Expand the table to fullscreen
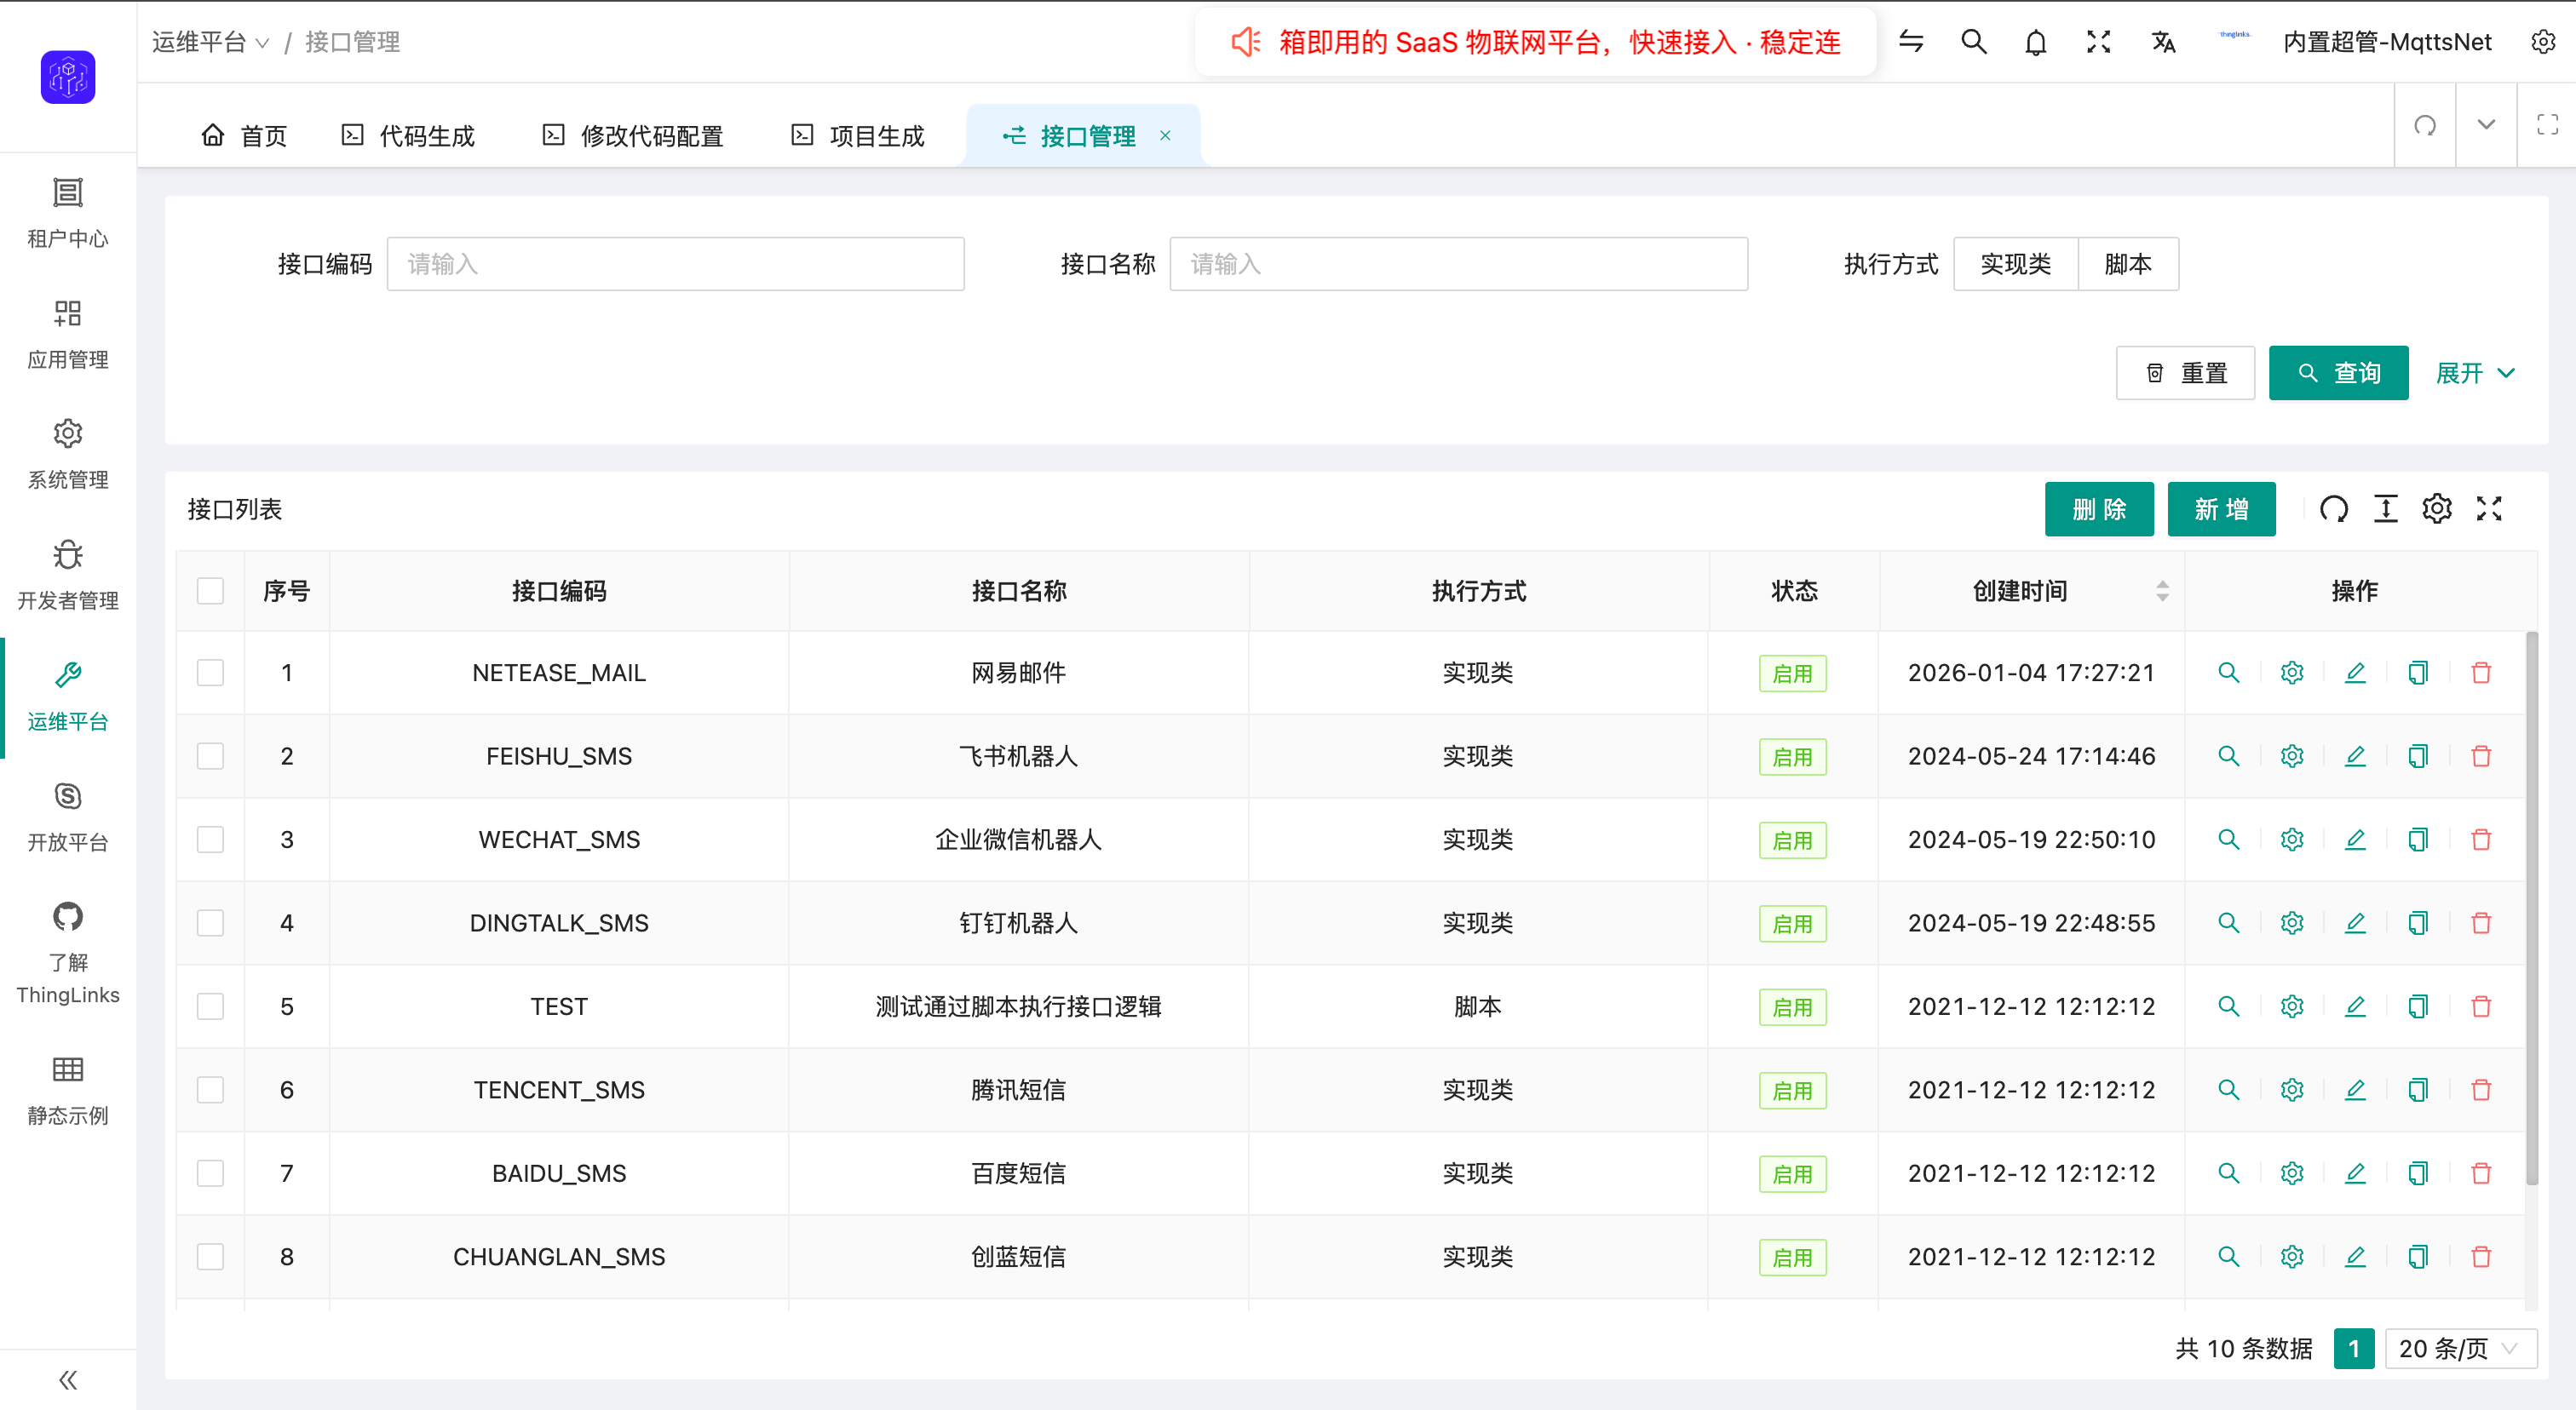The width and height of the screenshot is (2576, 1410). (2489, 508)
